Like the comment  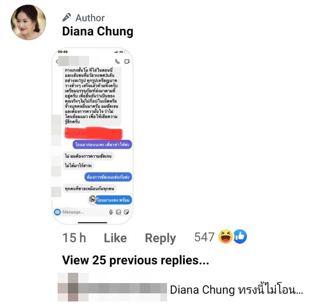click(115, 238)
